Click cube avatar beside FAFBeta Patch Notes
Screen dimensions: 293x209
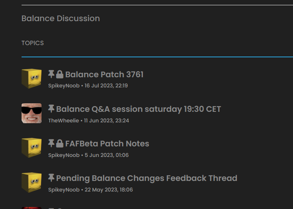tap(32, 148)
